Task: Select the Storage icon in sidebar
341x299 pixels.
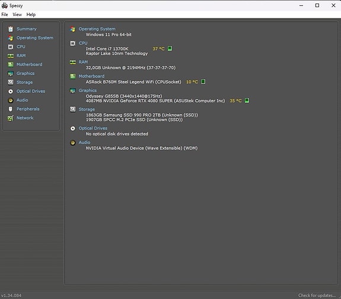Action: (x=11, y=82)
